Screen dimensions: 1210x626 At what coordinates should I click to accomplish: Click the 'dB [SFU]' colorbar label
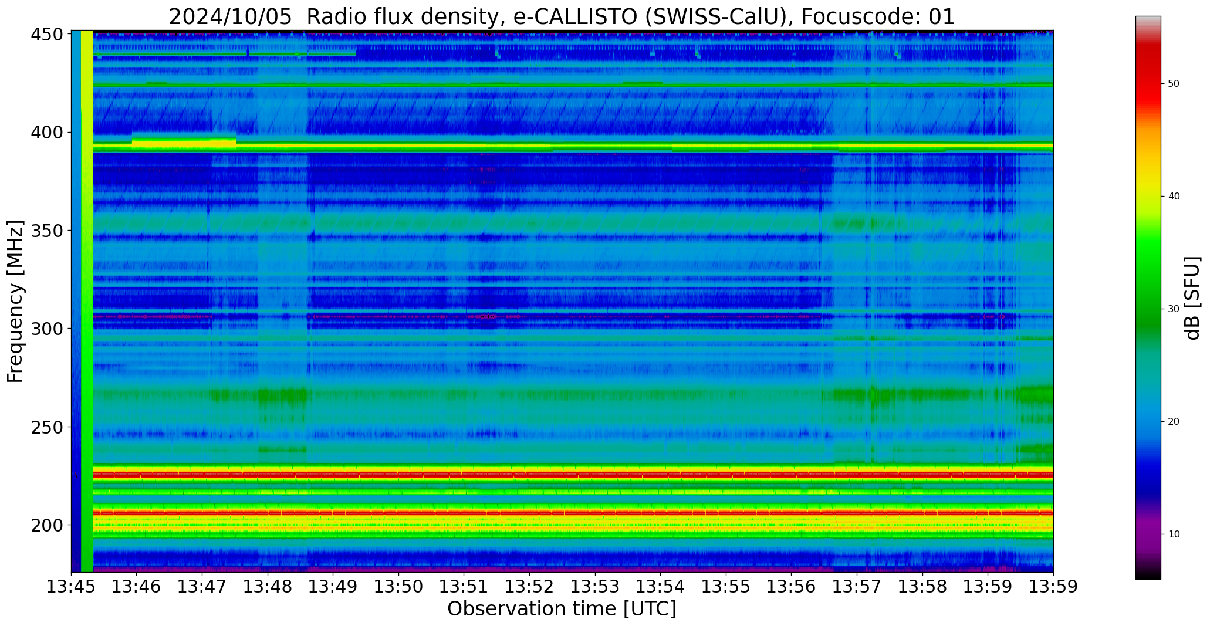[1192, 298]
